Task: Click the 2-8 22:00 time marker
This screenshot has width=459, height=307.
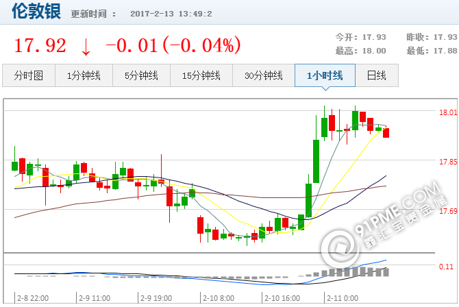Action: 33,298
